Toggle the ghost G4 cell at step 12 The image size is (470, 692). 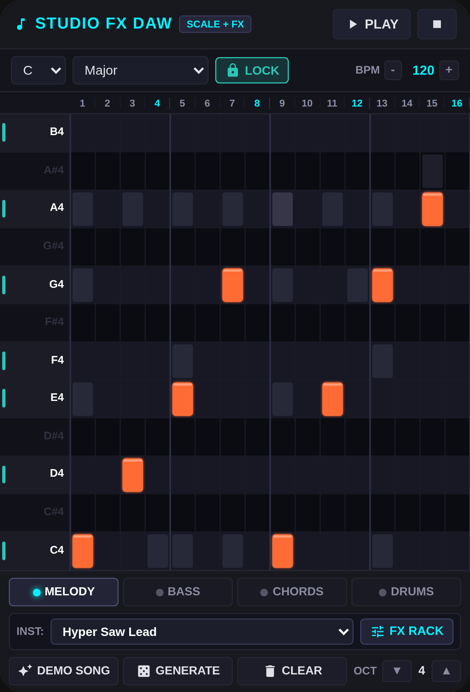(x=357, y=285)
